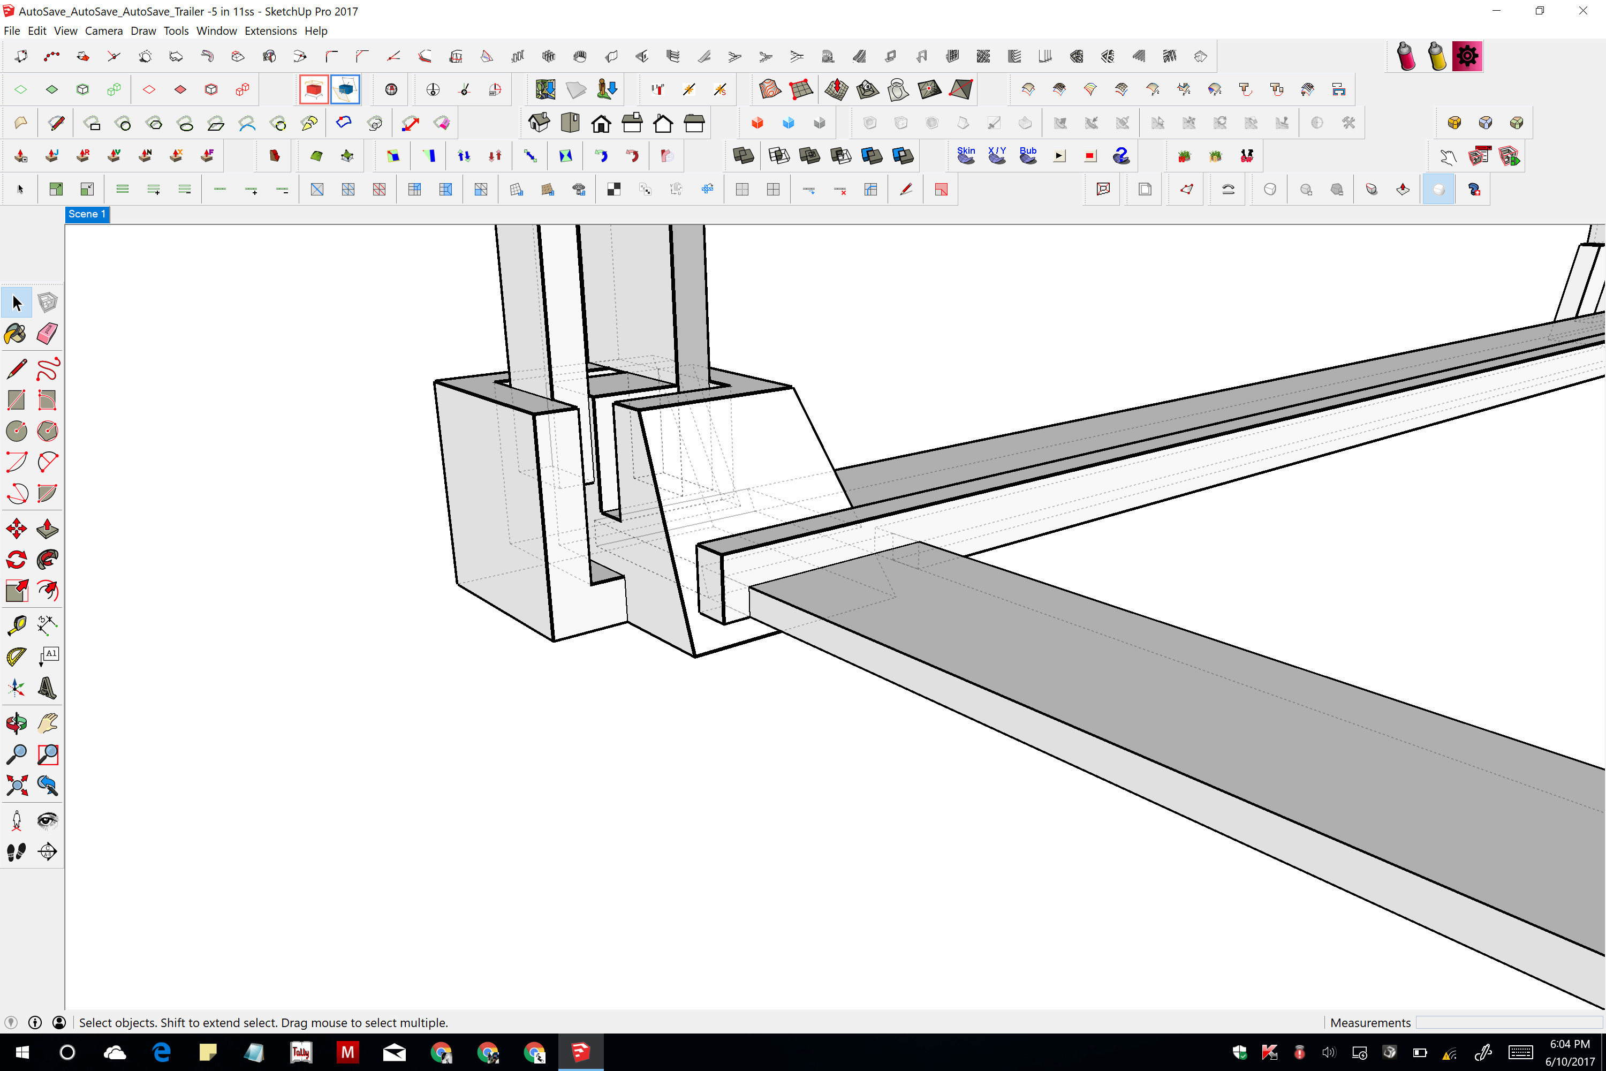Click the credits info status icon
The image size is (1606, 1071).
point(35,1022)
